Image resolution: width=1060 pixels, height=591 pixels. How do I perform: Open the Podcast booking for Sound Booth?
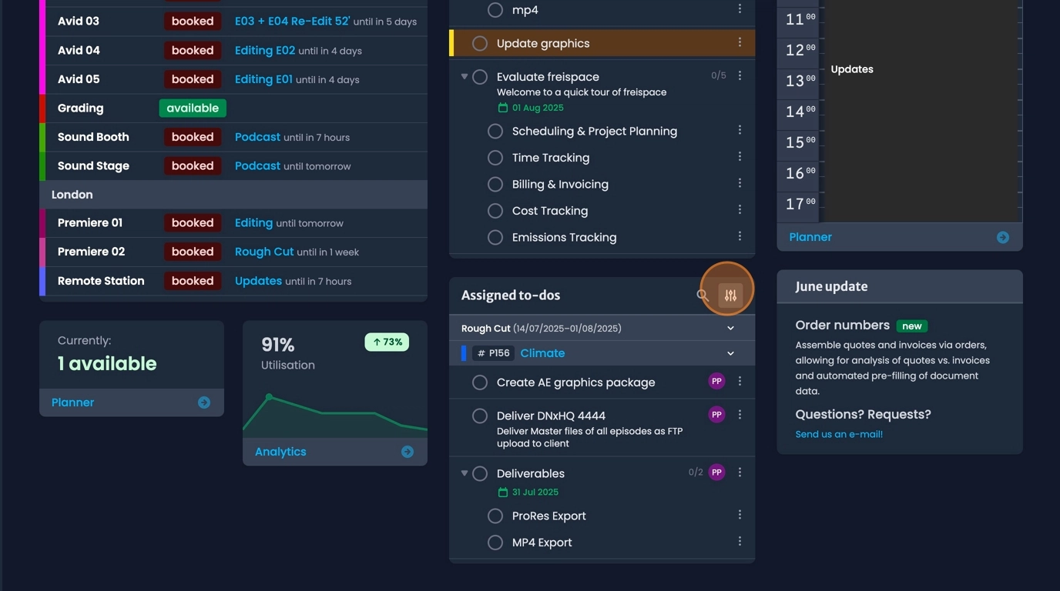click(x=257, y=137)
